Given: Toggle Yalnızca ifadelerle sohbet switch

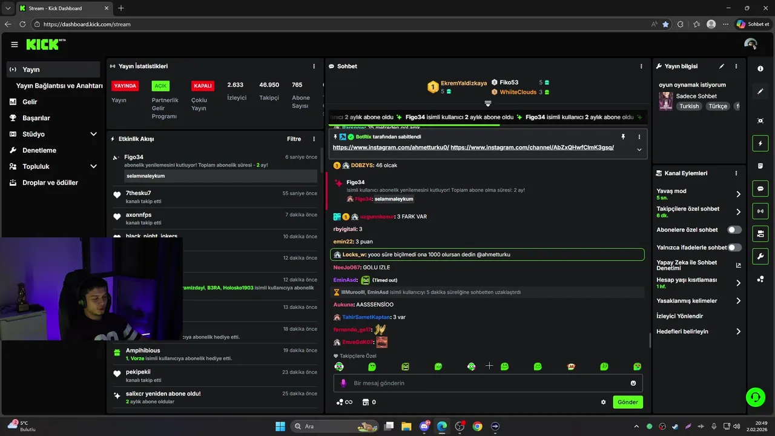Looking at the screenshot, I should 734,248.
